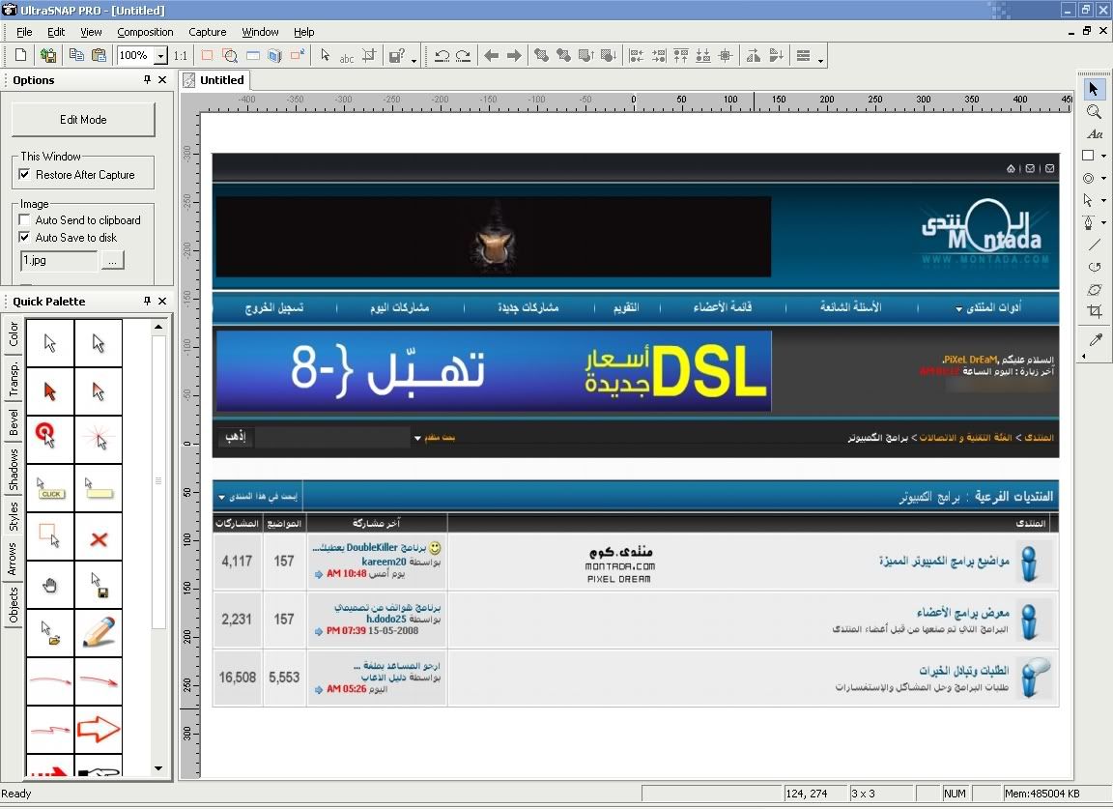Select the Aa text tool
Viewport: 1113px width, 809px height.
coord(1094,133)
